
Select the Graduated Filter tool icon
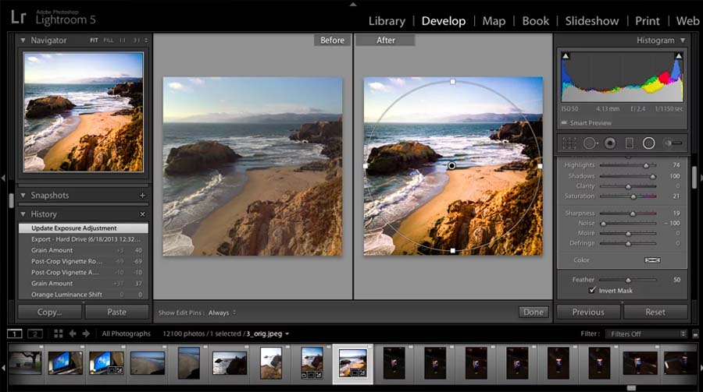point(630,143)
